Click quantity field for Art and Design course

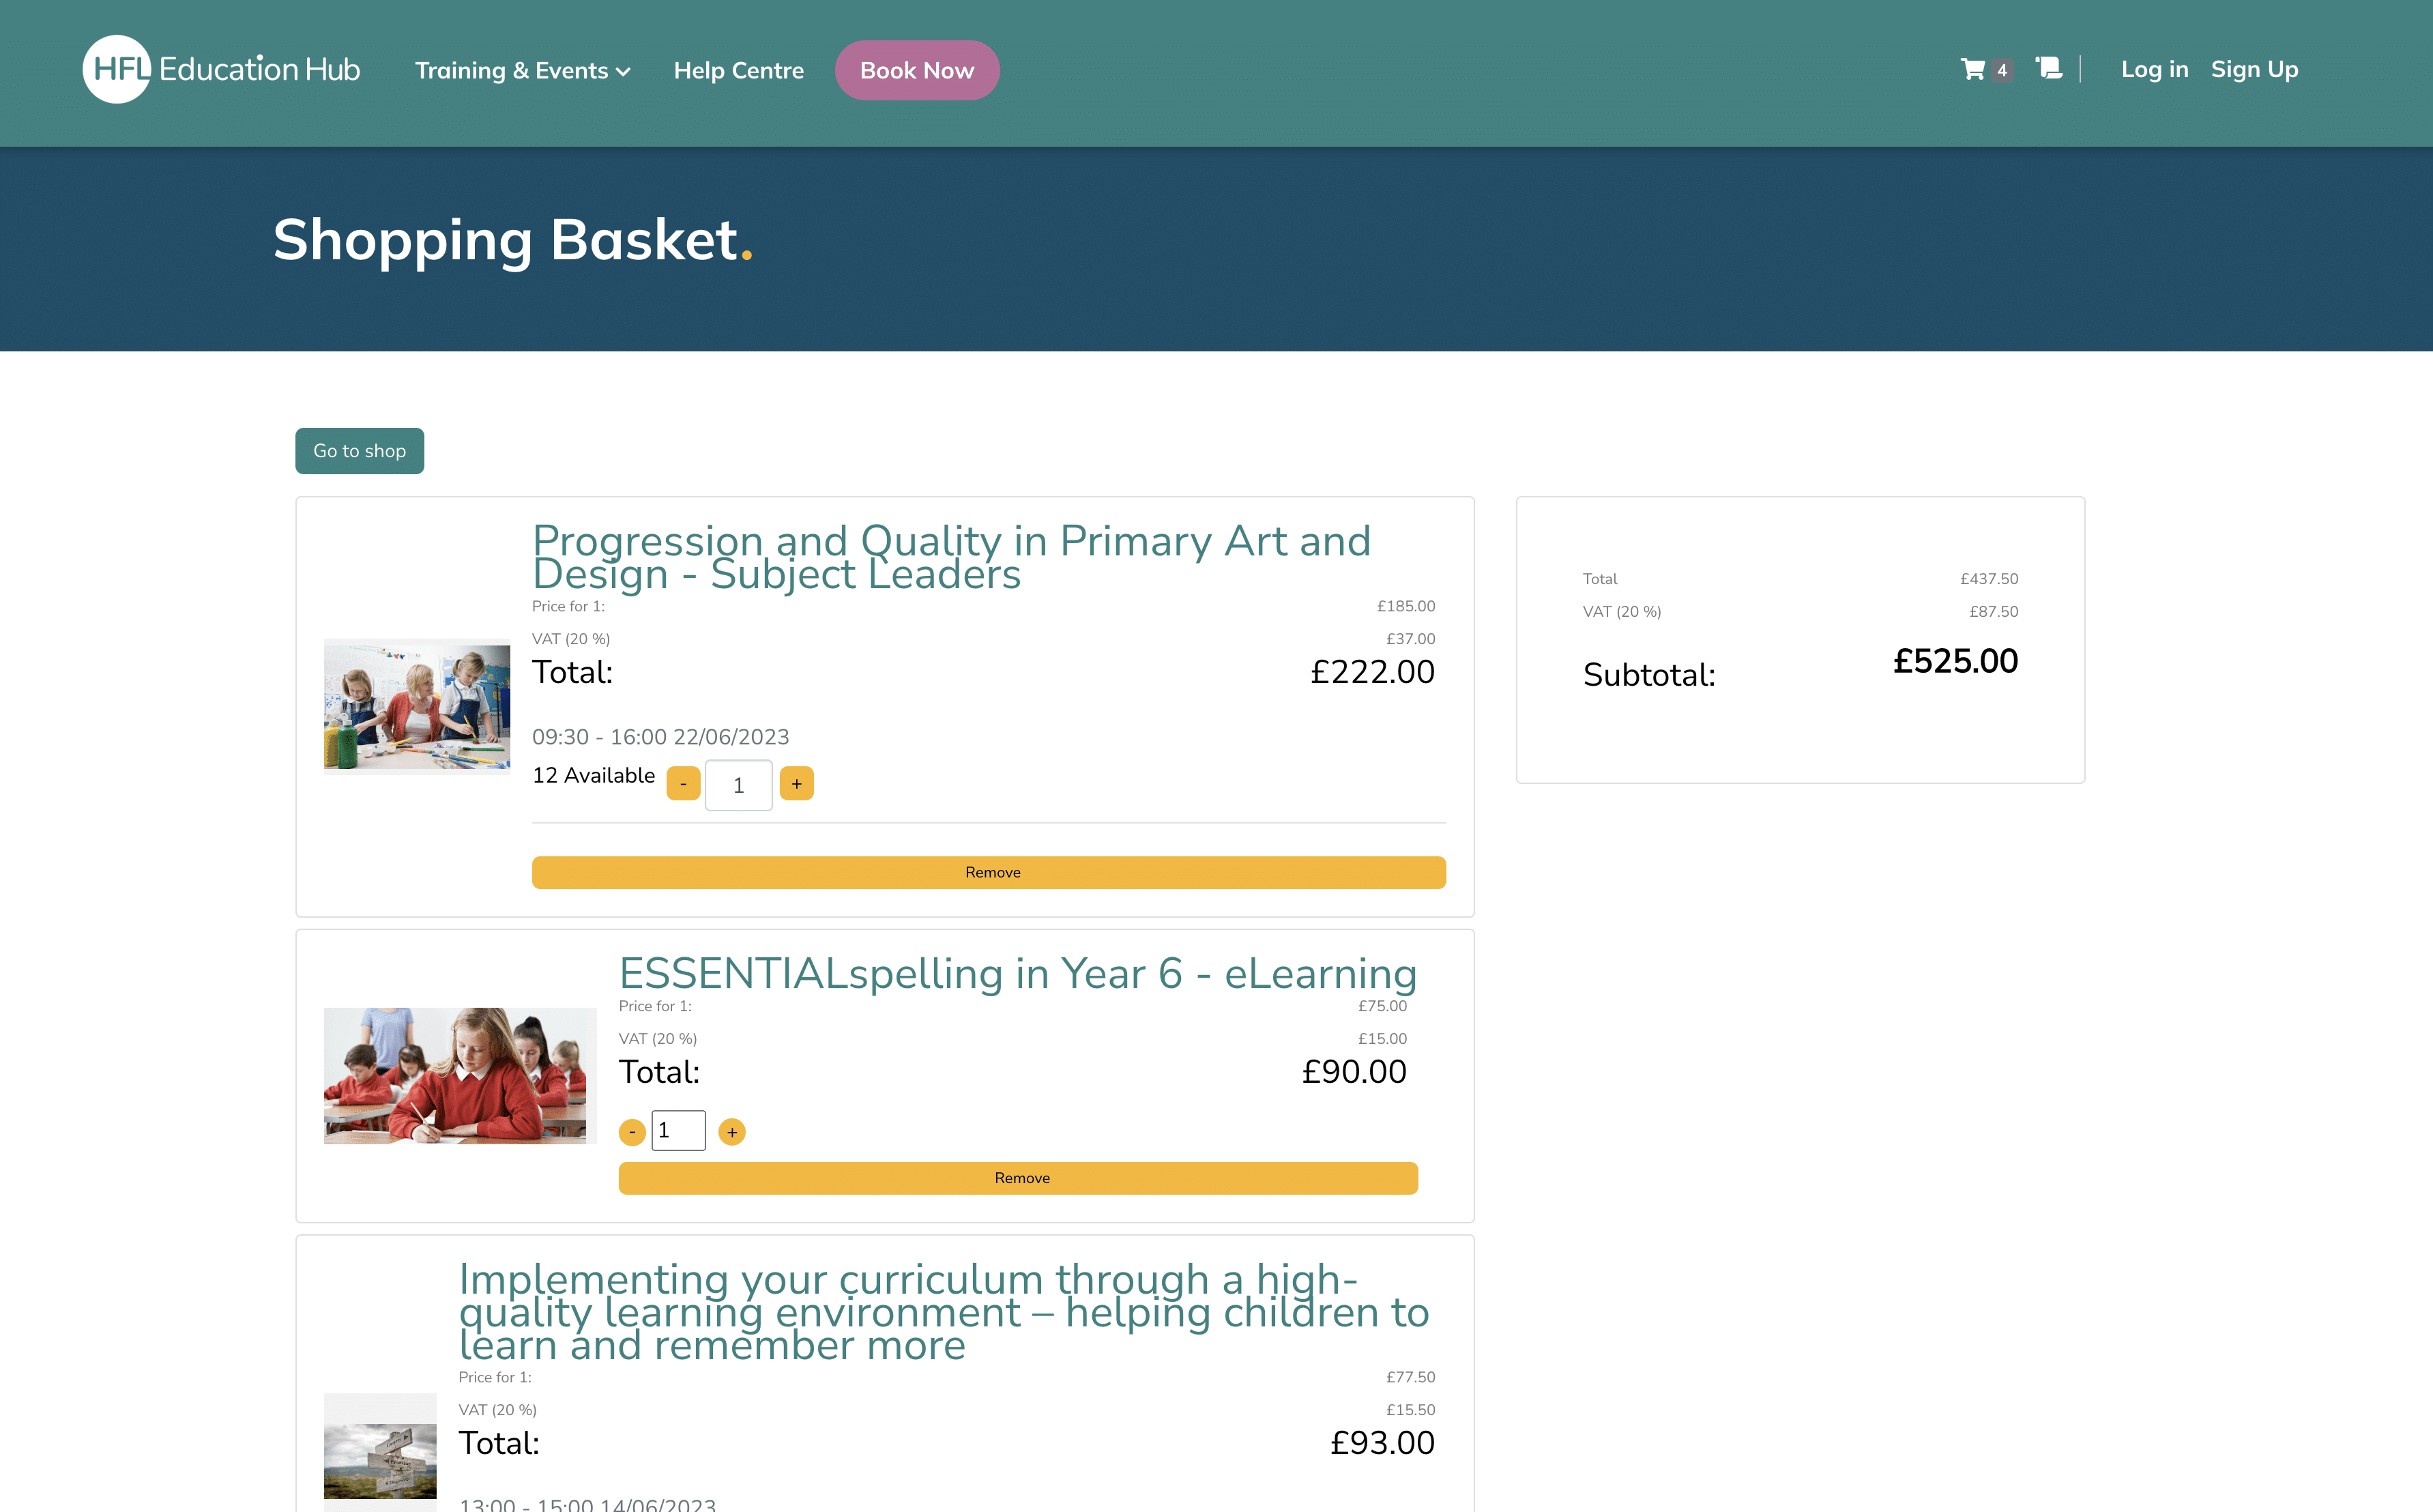738,785
